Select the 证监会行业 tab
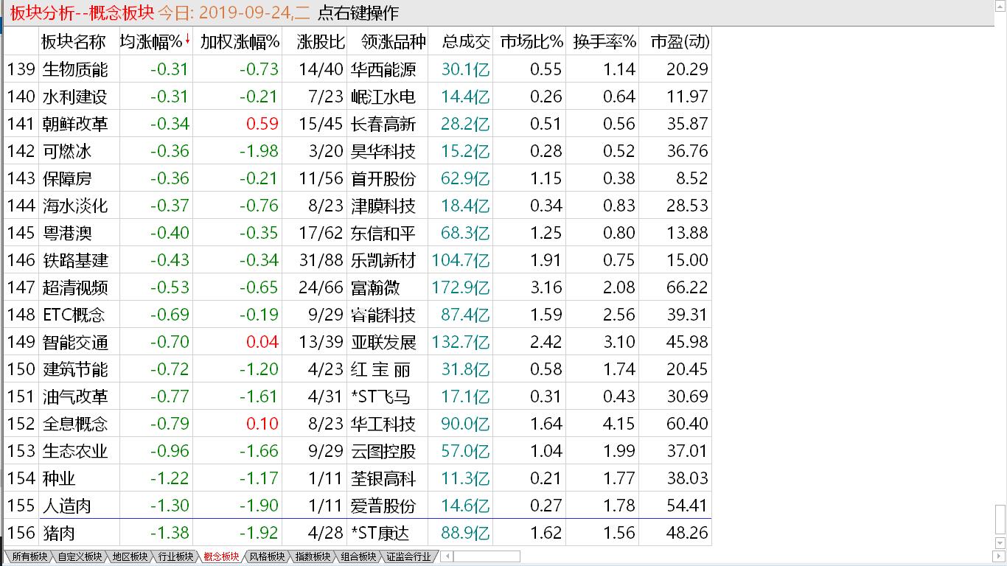Image resolution: width=1007 pixels, height=566 pixels. [x=408, y=557]
